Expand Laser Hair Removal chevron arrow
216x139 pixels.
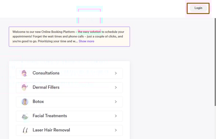[116, 130]
